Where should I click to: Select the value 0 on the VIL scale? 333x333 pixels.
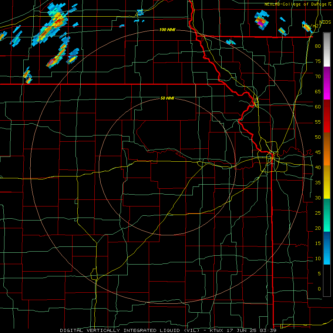319,289
